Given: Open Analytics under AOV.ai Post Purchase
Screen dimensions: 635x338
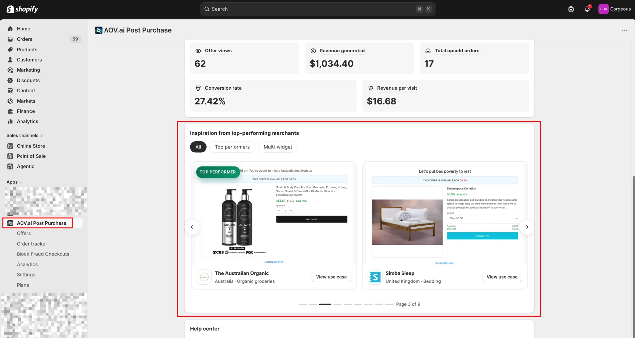Looking at the screenshot, I should coord(27,264).
